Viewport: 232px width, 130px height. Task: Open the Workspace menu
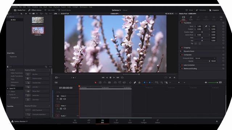click(x=83, y=7)
